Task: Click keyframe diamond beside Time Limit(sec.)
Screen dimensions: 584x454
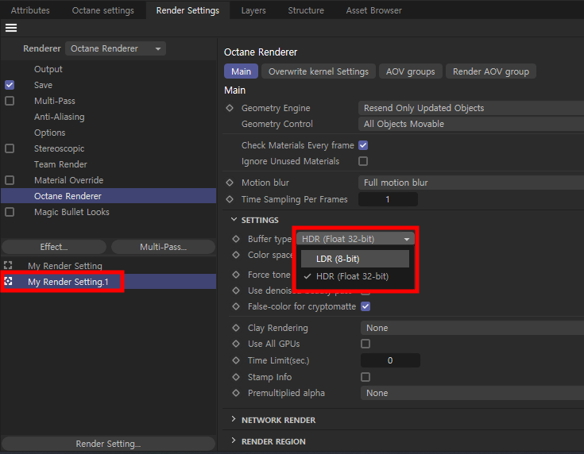Action: [236, 360]
